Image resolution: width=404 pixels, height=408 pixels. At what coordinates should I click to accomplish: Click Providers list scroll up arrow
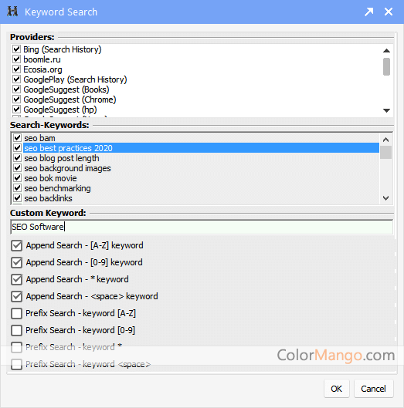coord(386,51)
